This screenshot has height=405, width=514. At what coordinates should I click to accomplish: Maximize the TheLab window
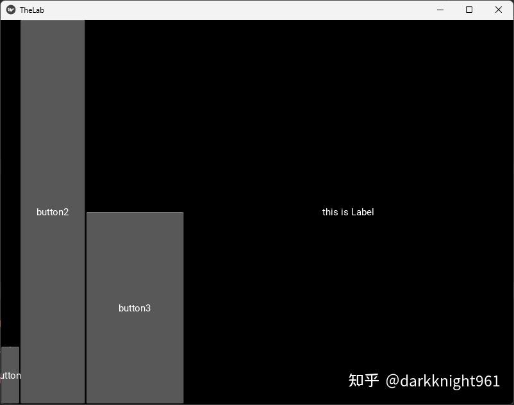[x=468, y=10]
